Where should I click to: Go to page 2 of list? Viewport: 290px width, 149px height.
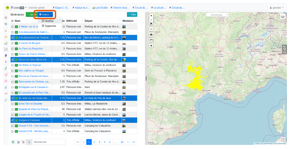click(x=94, y=142)
